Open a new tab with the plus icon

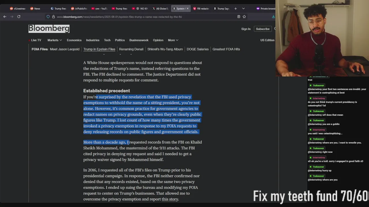[236, 9]
